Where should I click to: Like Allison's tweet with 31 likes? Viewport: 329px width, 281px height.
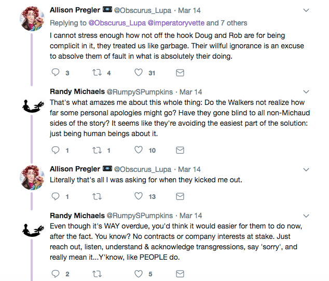point(139,73)
